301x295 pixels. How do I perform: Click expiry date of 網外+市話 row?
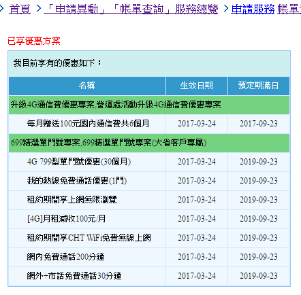[259, 276]
